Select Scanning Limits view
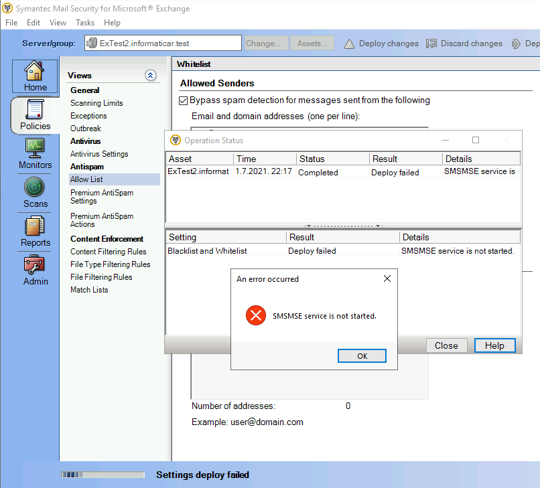The height and width of the screenshot is (488, 540). pyautogui.click(x=96, y=103)
